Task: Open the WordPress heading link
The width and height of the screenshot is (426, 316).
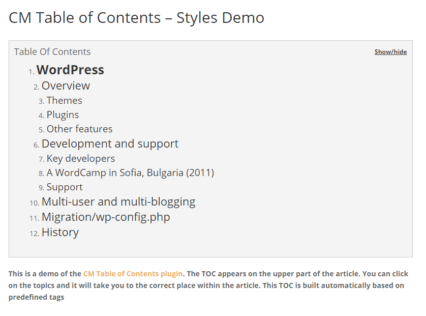Action: coord(70,70)
